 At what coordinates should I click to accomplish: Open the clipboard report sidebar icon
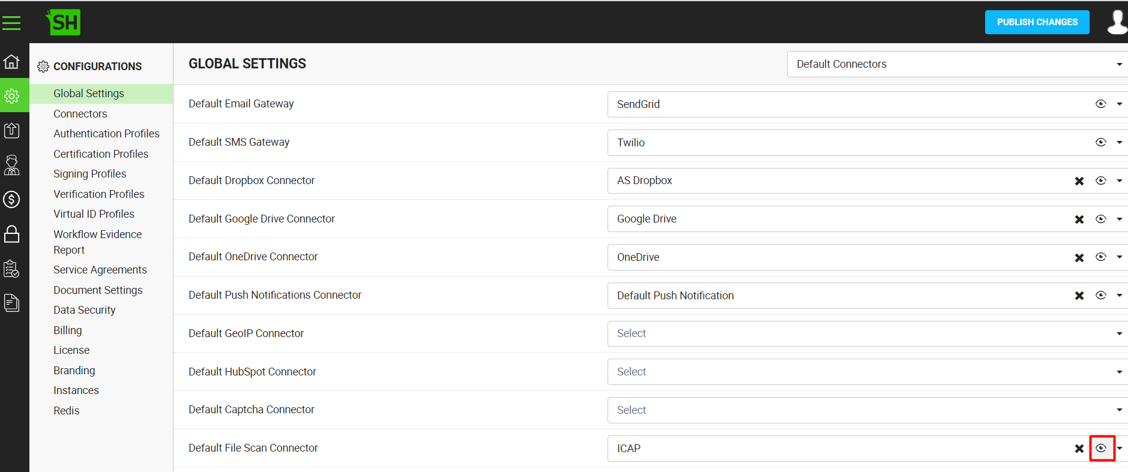coord(11,269)
